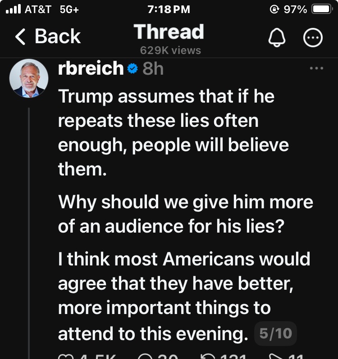Image resolution: width=338 pixels, height=359 pixels.
Task: Tap the Thread header title
Action: pyautogui.click(x=169, y=32)
